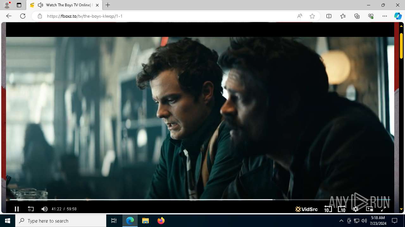This screenshot has height=227, width=405.
Task: Mute the video player volume
Action: click(x=44, y=209)
